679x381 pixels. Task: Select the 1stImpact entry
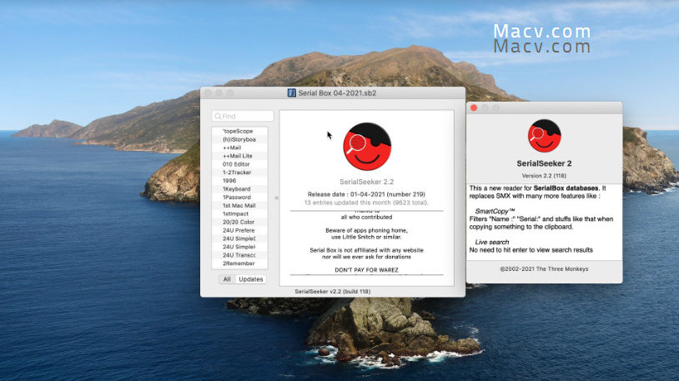[x=239, y=214]
